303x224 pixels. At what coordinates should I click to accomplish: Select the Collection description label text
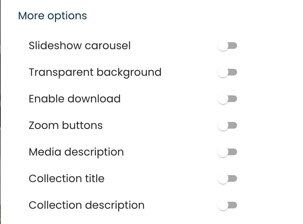(87, 205)
